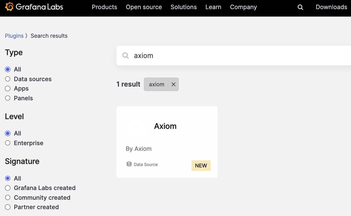Click the 1 result count text
The image size is (351, 216).
(x=128, y=84)
